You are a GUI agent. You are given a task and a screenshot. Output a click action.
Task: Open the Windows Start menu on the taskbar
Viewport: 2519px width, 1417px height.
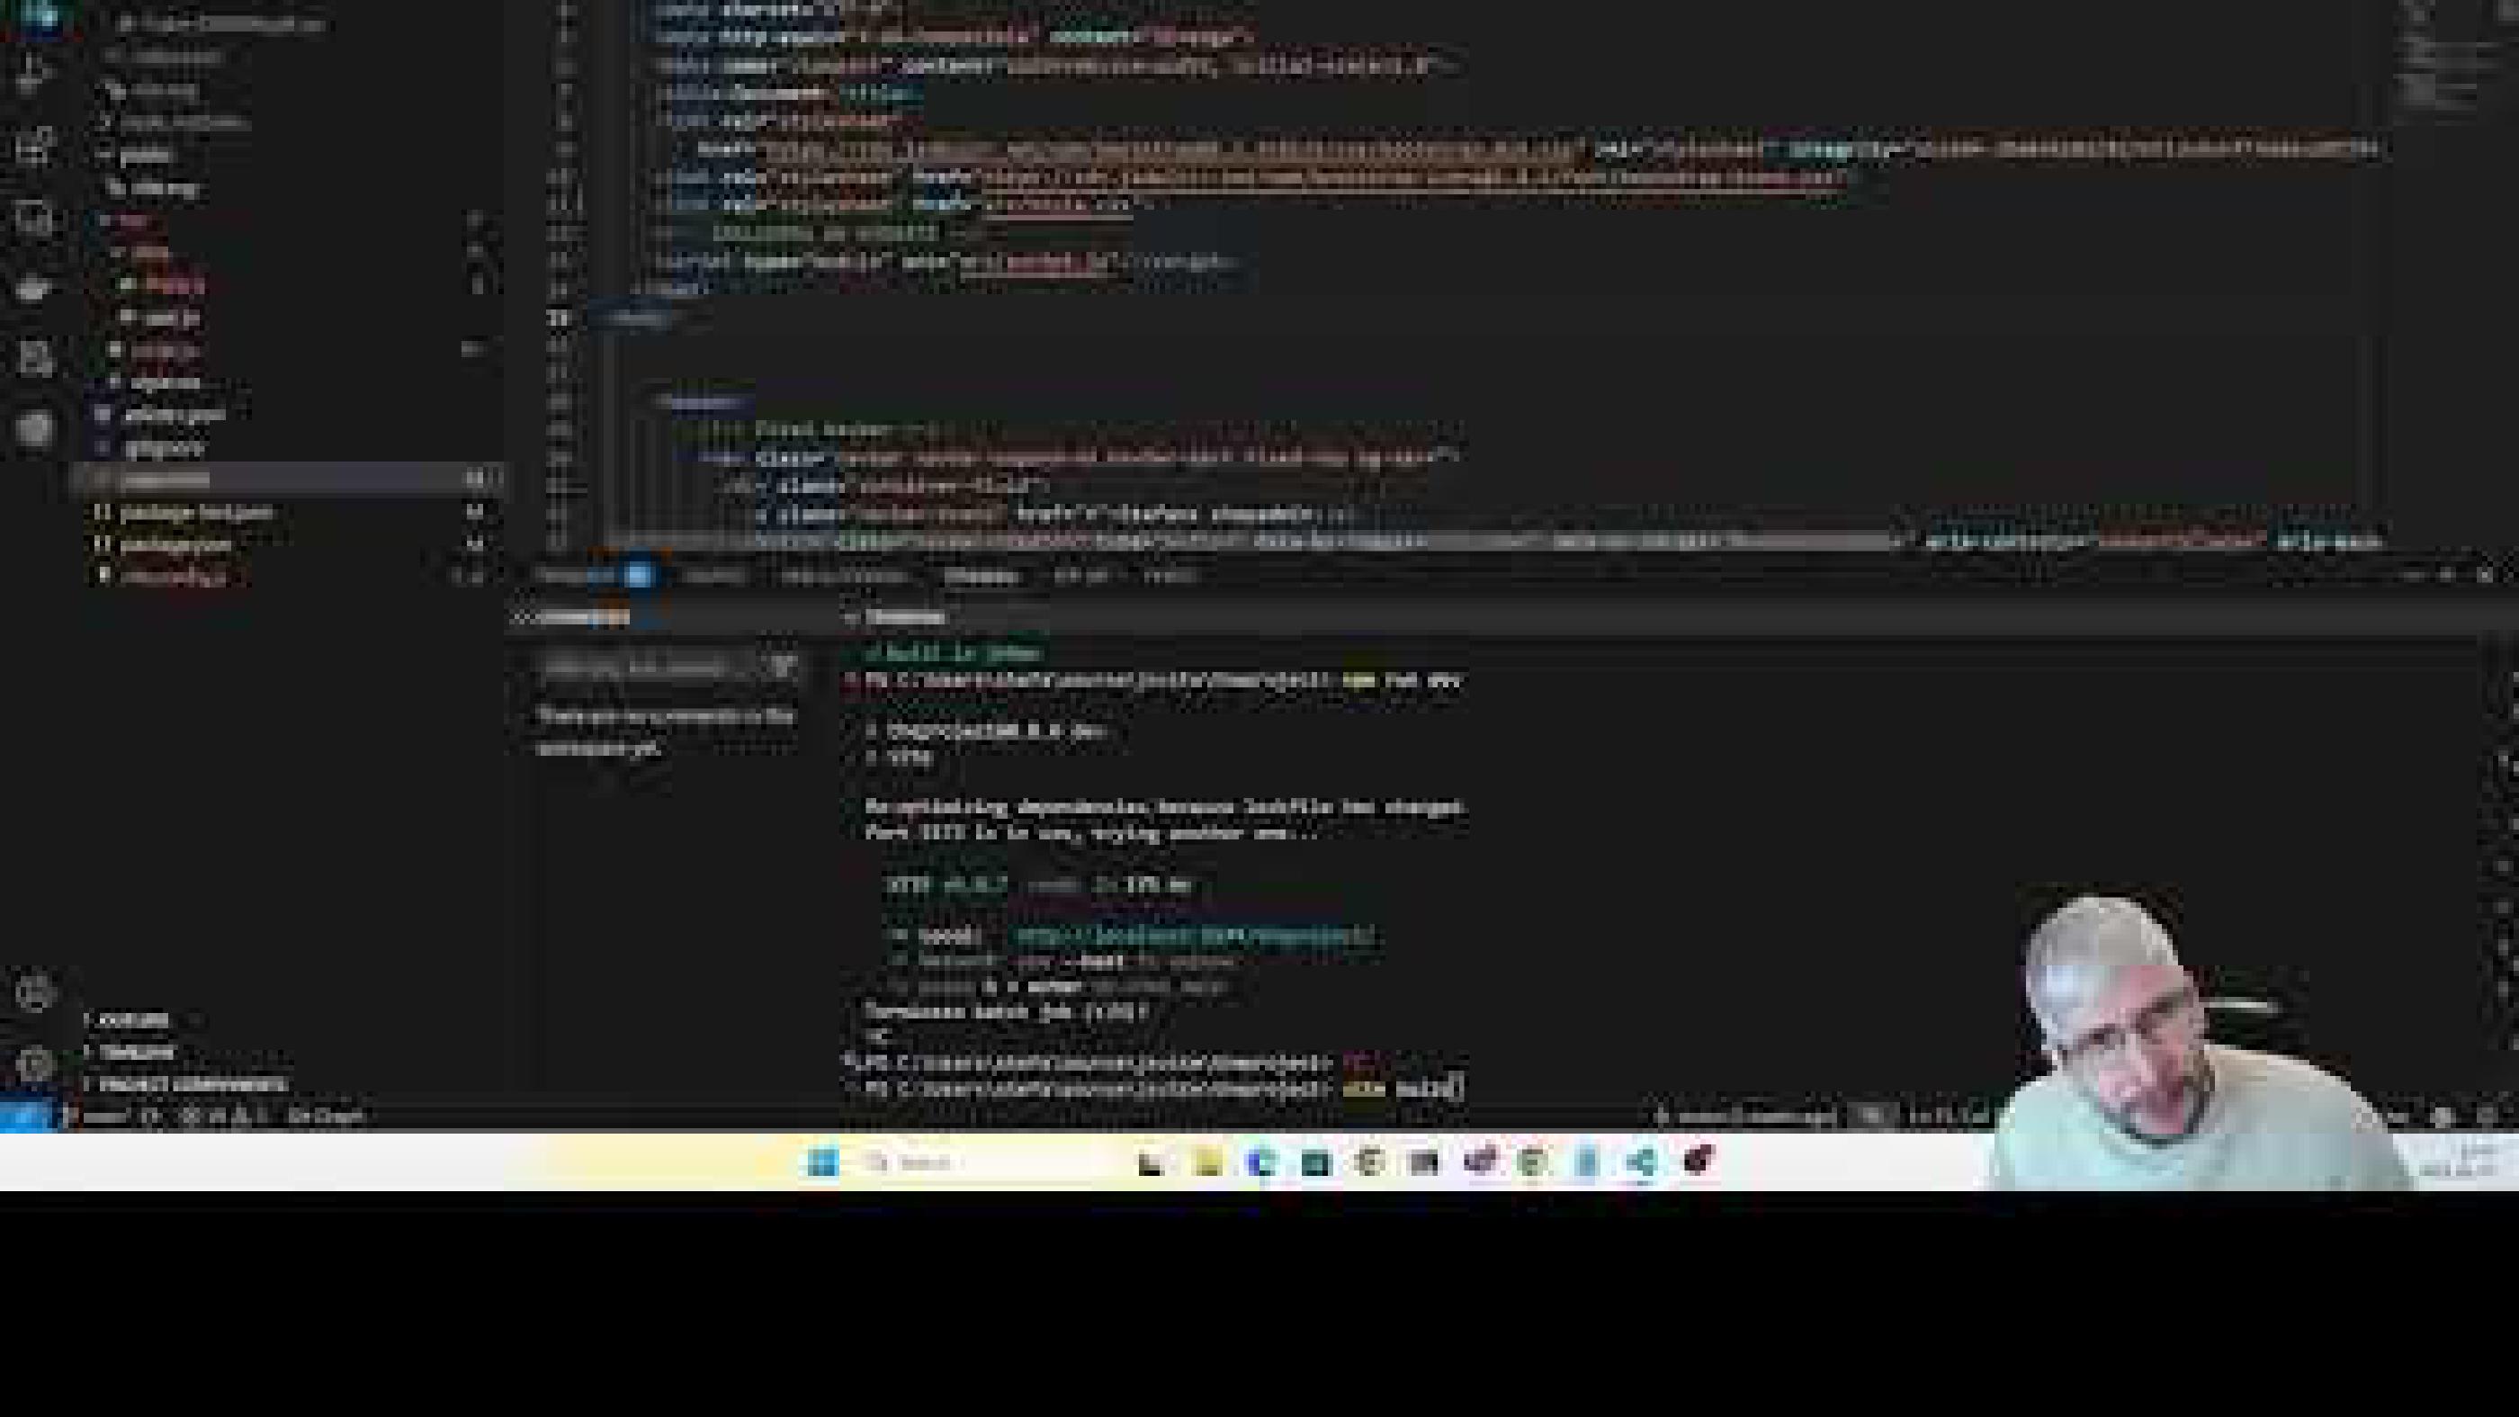[824, 1161]
